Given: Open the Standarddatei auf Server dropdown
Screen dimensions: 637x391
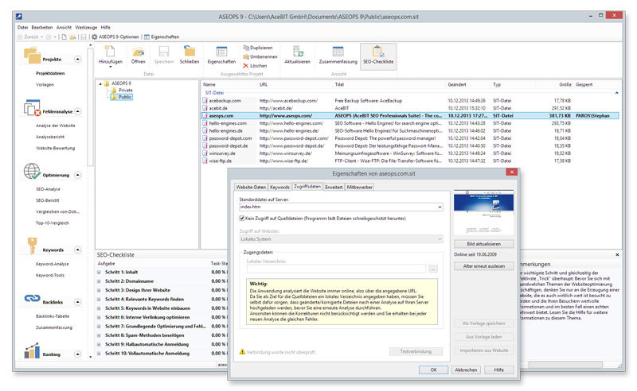Looking at the screenshot, I should tap(440, 207).
